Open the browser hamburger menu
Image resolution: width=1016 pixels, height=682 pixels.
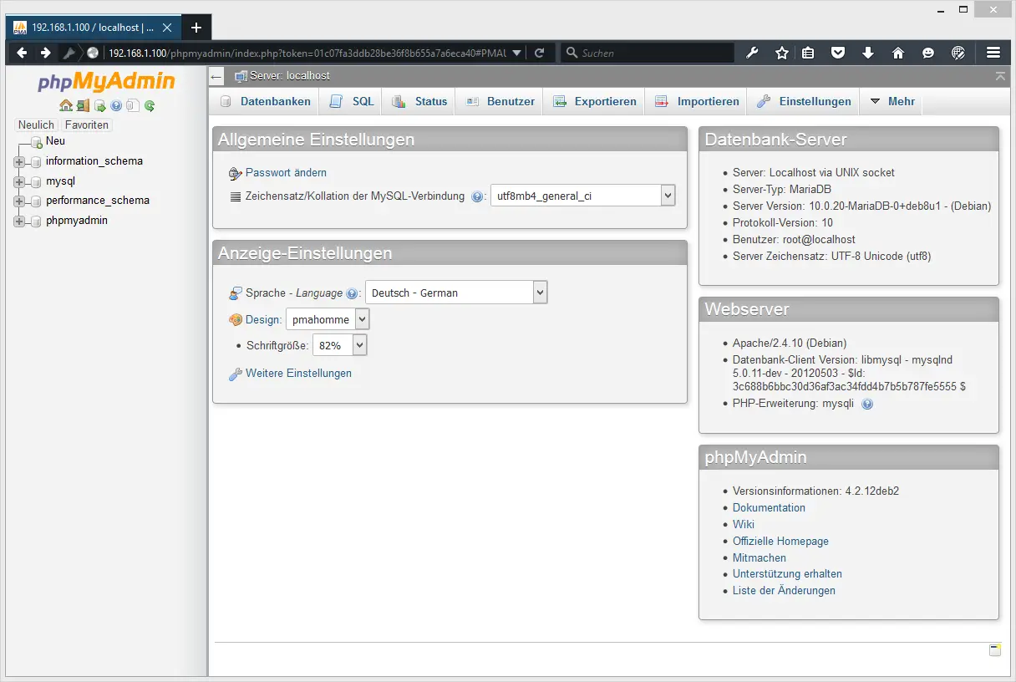[x=993, y=53]
